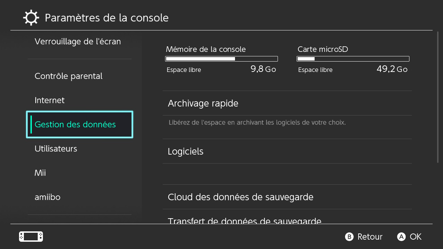Go to Utilisateurs settings
Image resolution: width=443 pixels, height=249 pixels.
pyautogui.click(x=56, y=149)
